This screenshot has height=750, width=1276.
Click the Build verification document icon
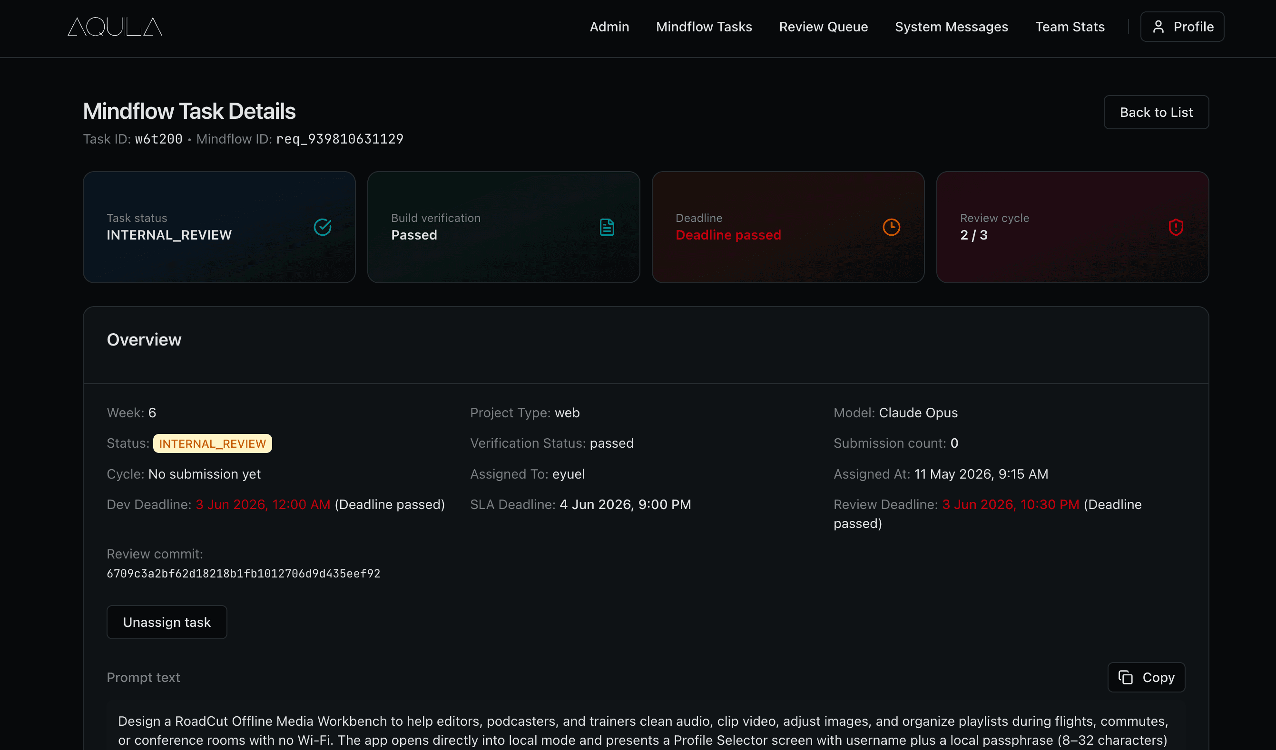607,227
